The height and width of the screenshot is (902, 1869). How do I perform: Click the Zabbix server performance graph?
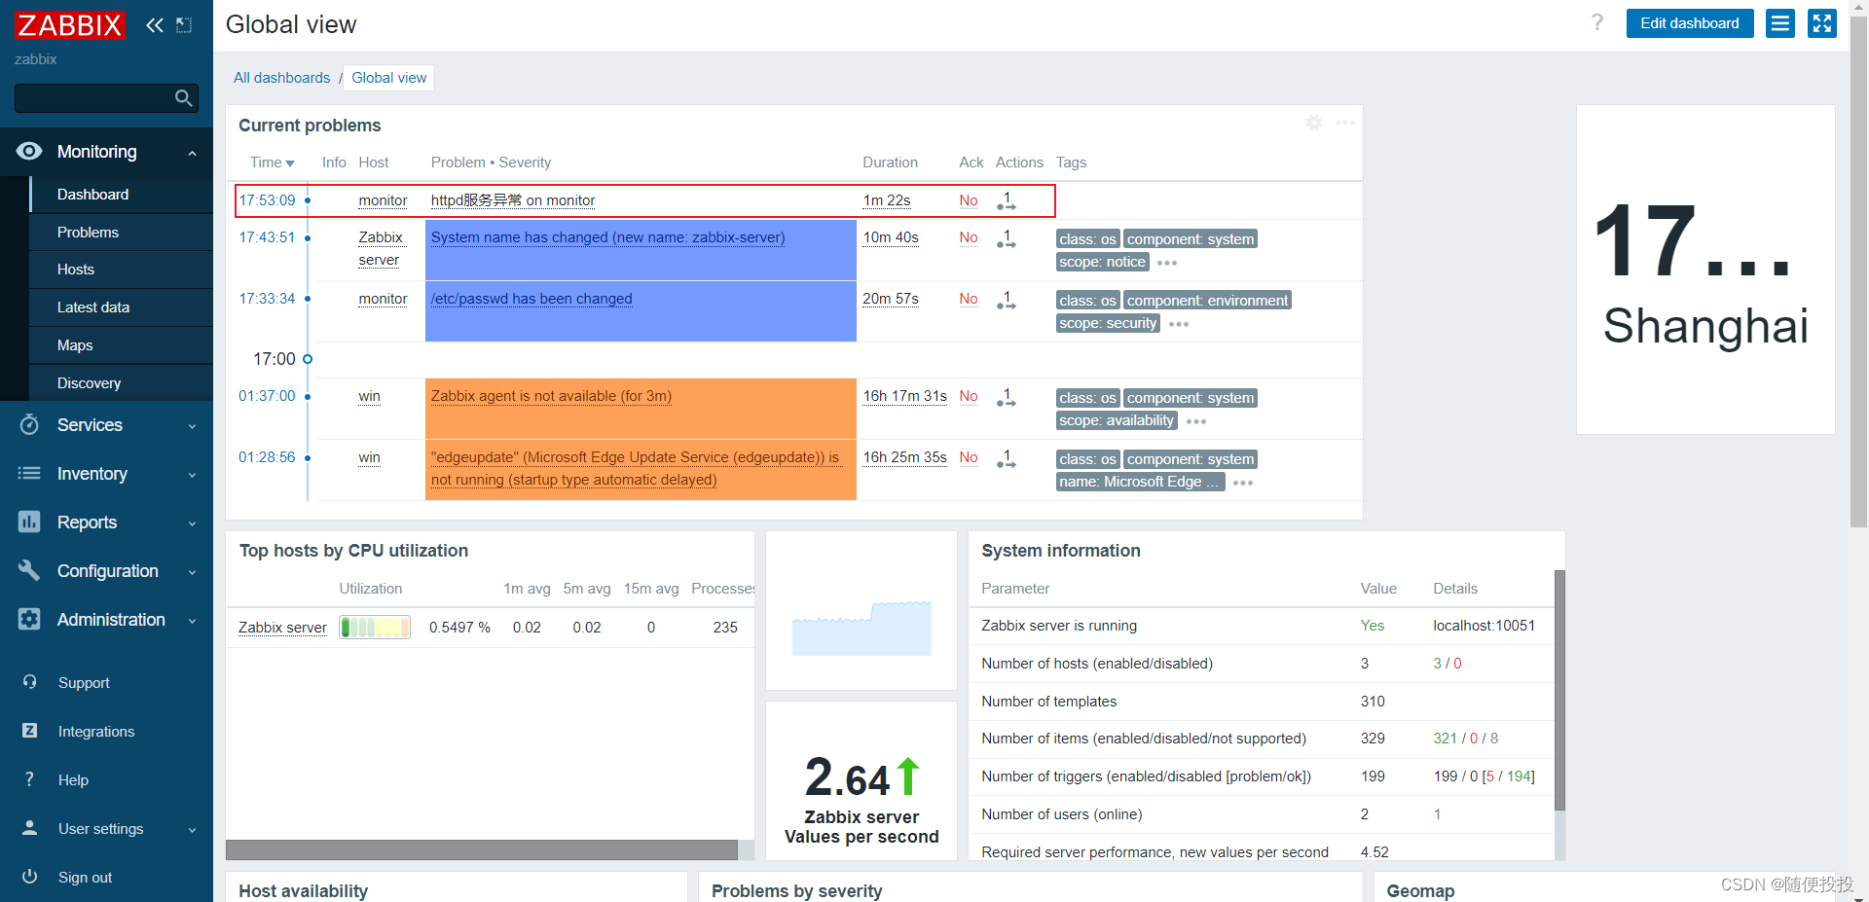point(861,628)
